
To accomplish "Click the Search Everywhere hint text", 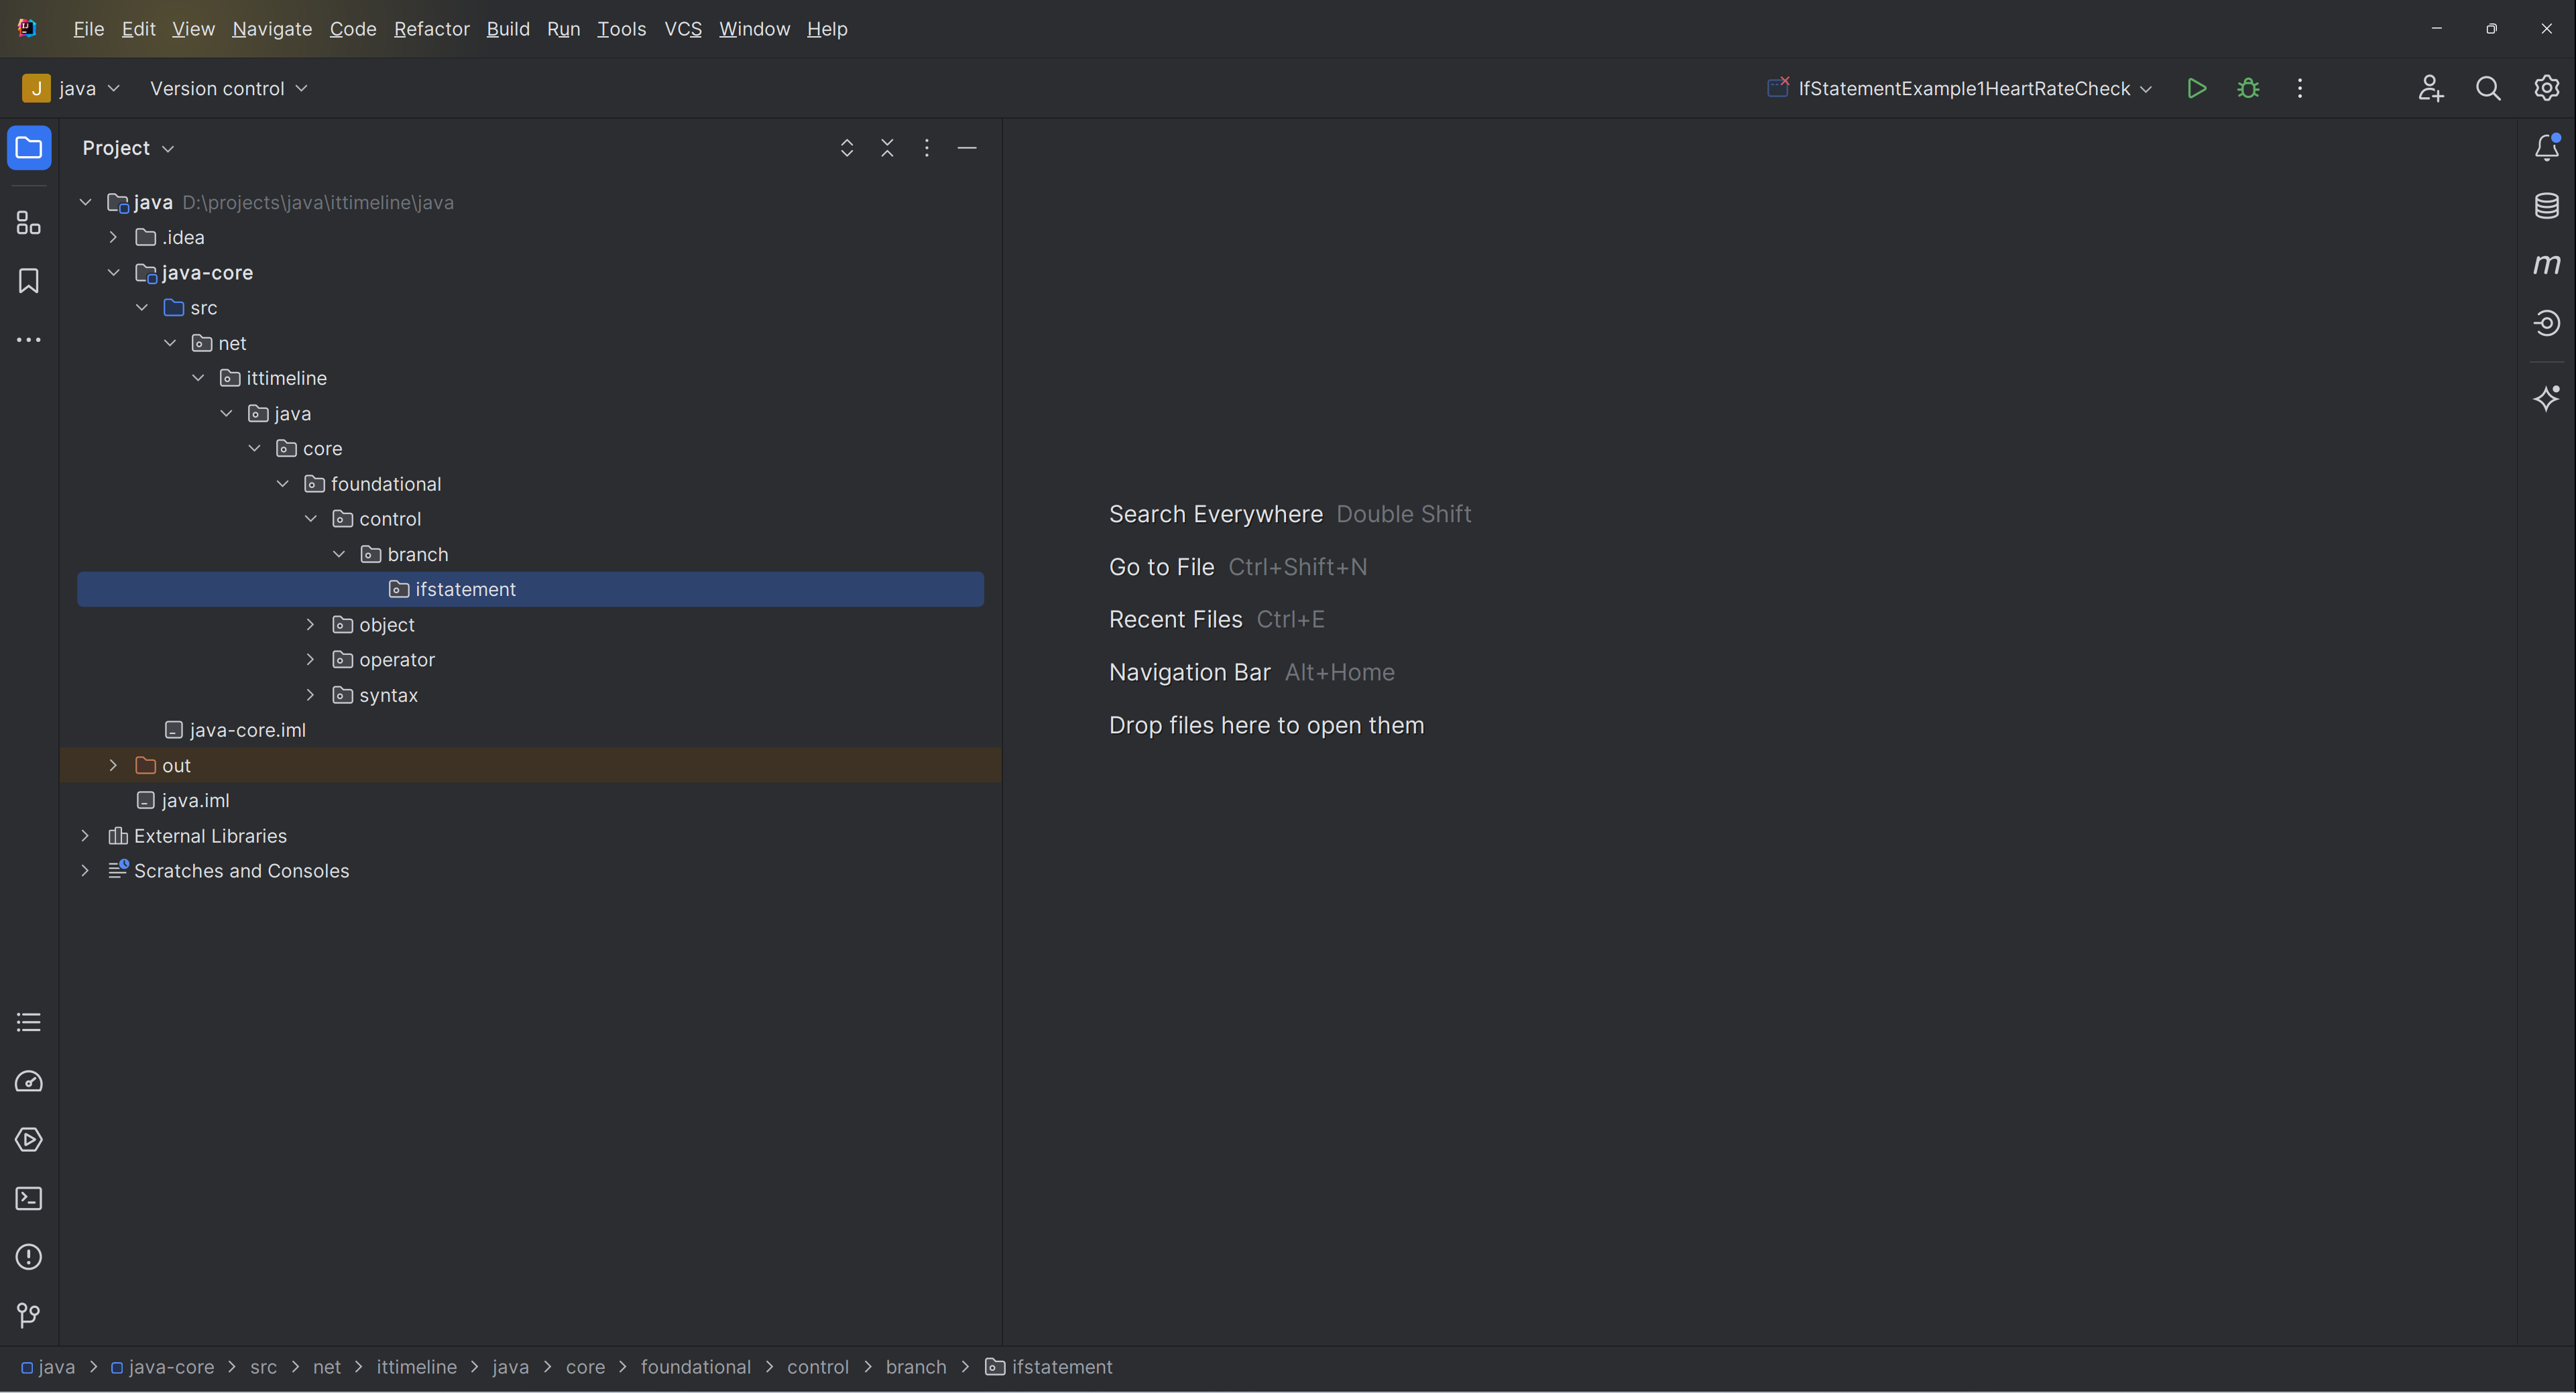I will pos(1215,514).
